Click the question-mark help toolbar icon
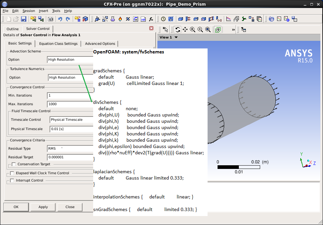323x225 pixels. 243,30
